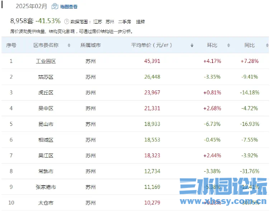This screenshot has height=211, width=270.
Task: Click the 区市县名称 column header
Action: pyautogui.click(x=46, y=45)
